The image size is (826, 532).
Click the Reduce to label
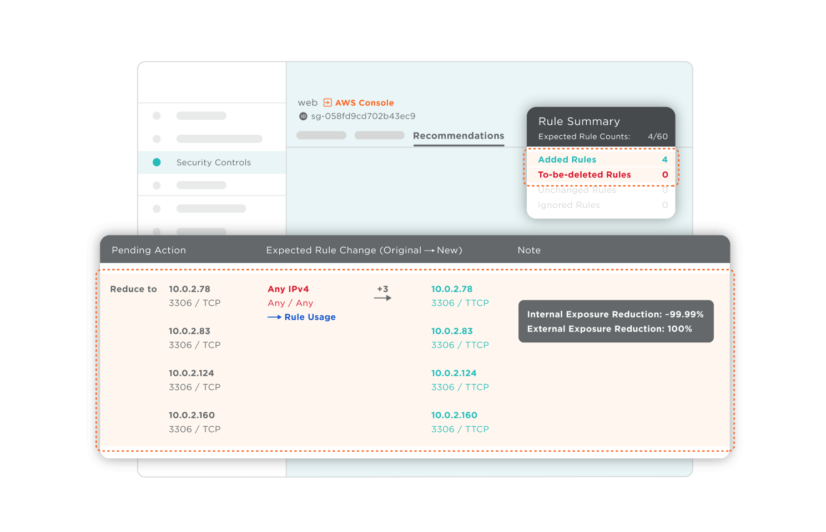click(133, 289)
